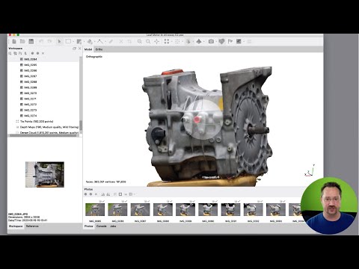
Task: Open the Resize Region tool dropdown arrow
Action: pyautogui.click(x=84, y=42)
